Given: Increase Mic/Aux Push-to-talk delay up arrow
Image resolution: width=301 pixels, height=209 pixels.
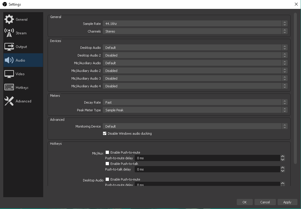Looking at the screenshot, I should pos(283,168).
